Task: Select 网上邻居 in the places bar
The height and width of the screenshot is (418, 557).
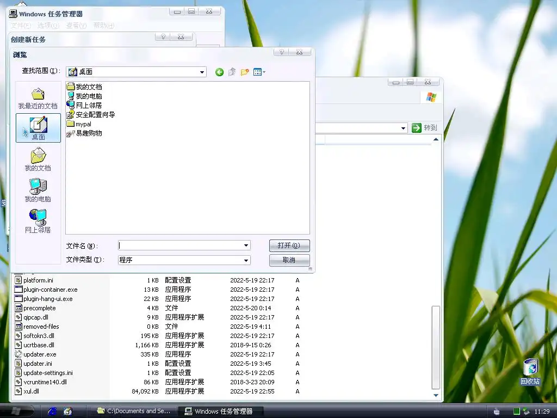Action: [x=38, y=221]
